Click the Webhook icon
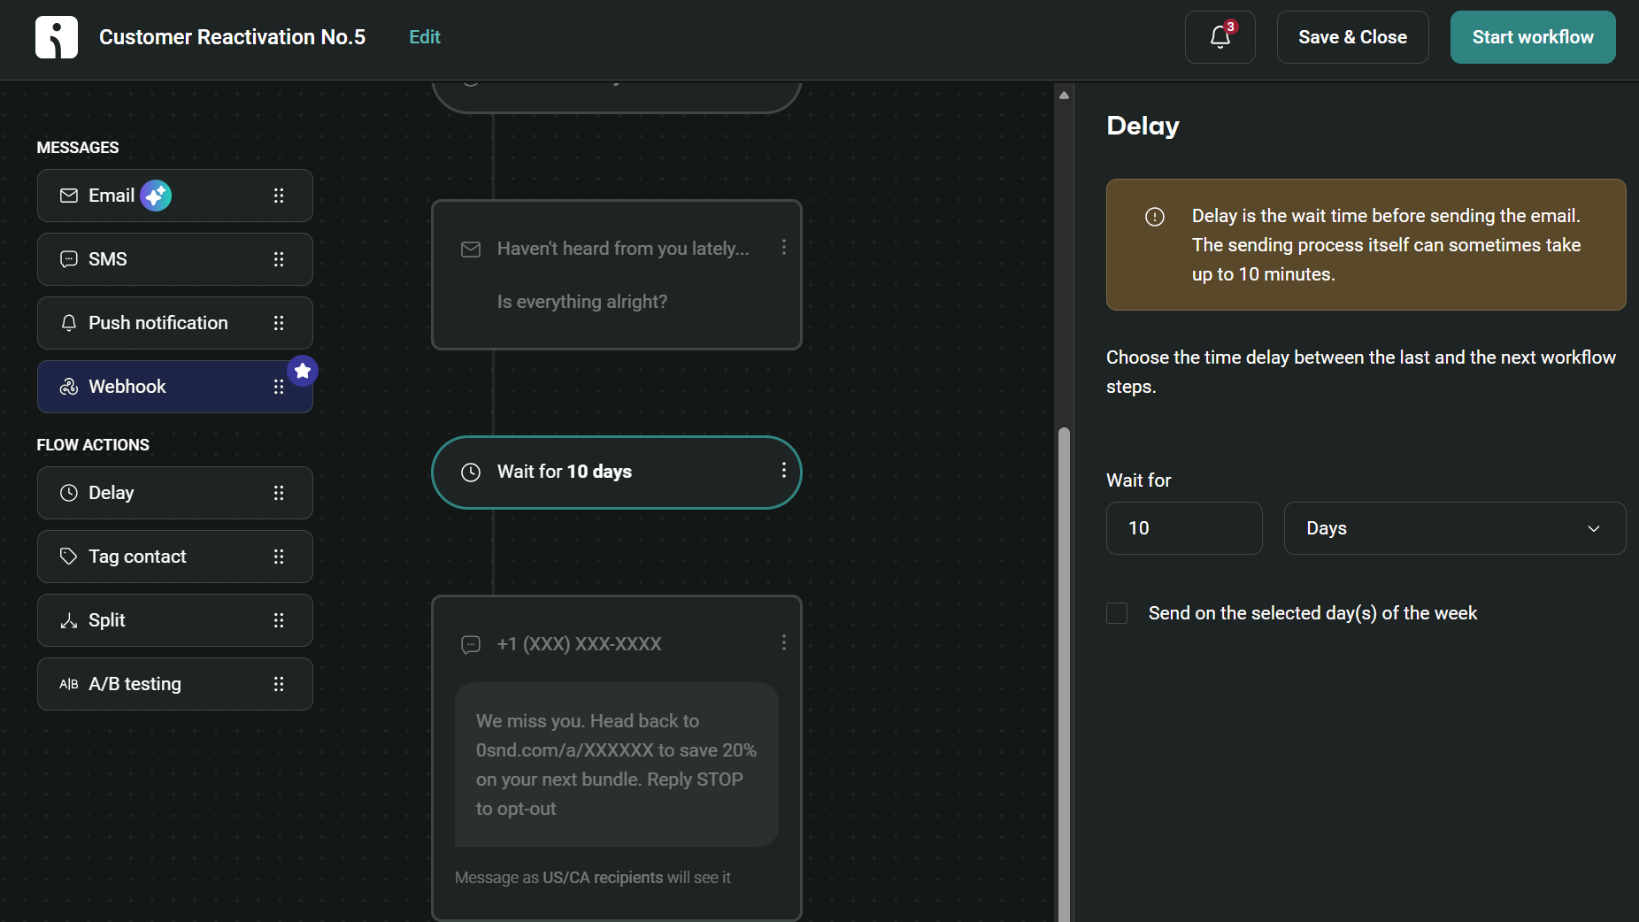The height and width of the screenshot is (922, 1639). pos(69,387)
